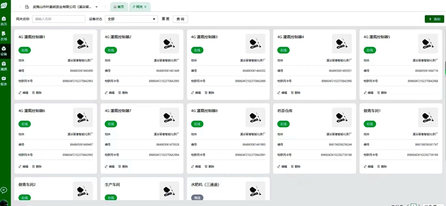Edit the 4G 灌溉控制器2 gateway
The width and height of the screenshot is (446, 206).
pos(109,92)
